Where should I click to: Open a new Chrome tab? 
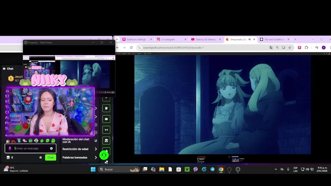[295, 40]
